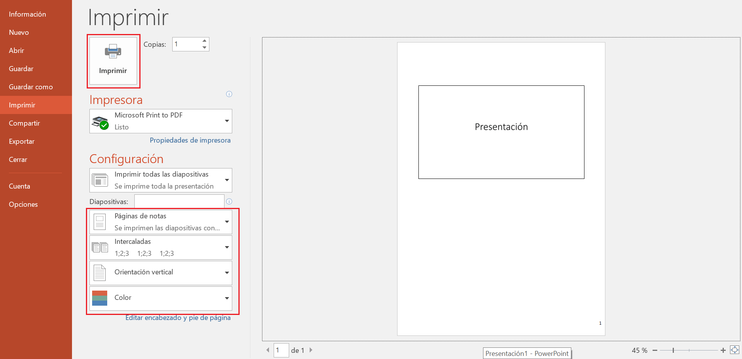Increase the Copias count with up arrow
The image size is (742, 359).
(204, 41)
